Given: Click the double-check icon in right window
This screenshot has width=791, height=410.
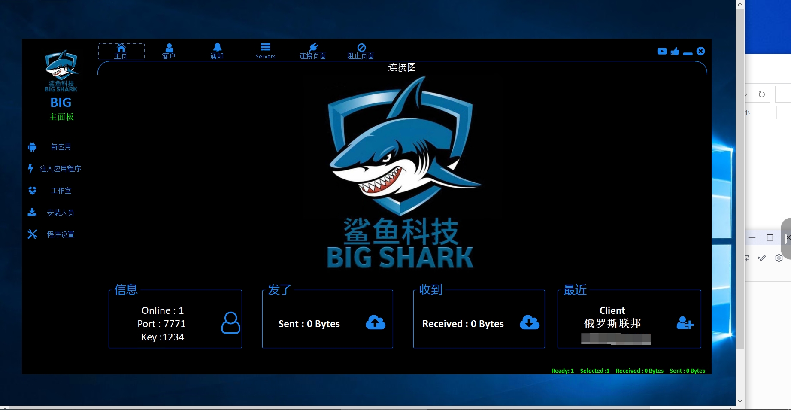Looking at the screenshot, I should [x=762, y=258].
